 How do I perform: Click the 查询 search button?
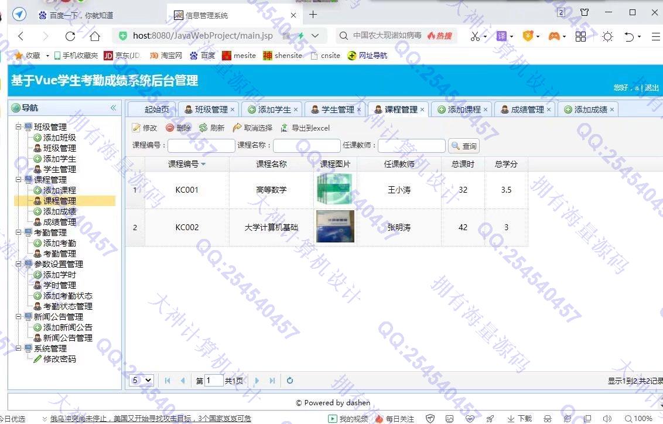pos(464,146)
